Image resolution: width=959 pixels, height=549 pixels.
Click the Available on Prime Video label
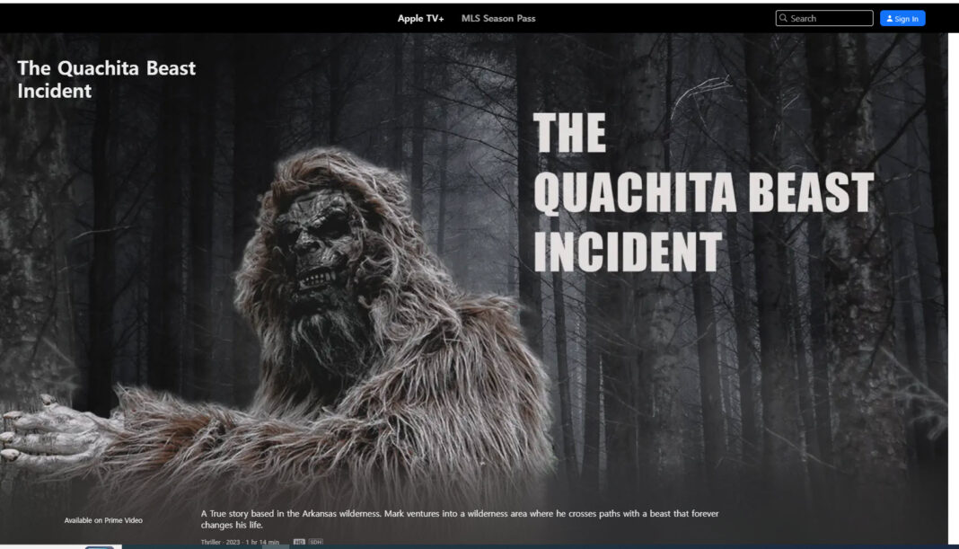[x=103, y=520]
